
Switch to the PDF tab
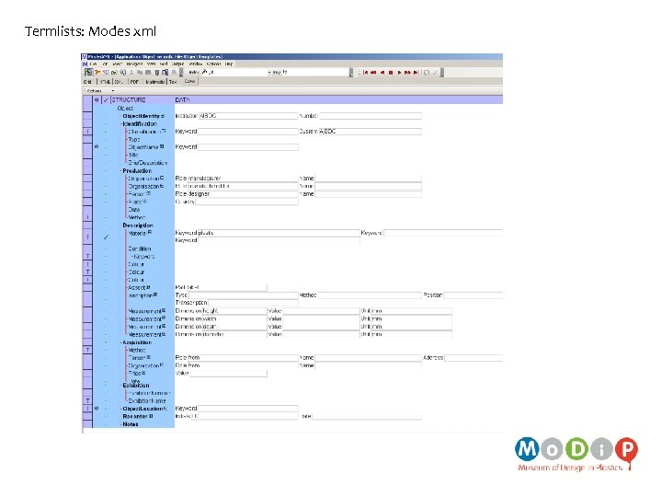click(x=134, y=82)
